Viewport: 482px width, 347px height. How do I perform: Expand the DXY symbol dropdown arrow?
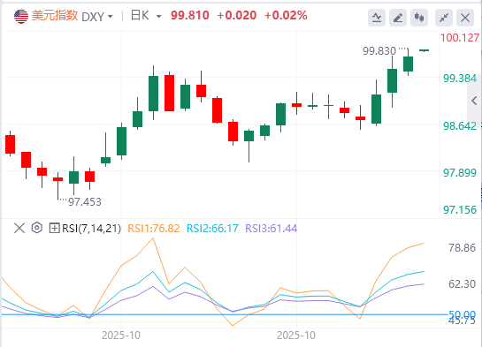111,16
